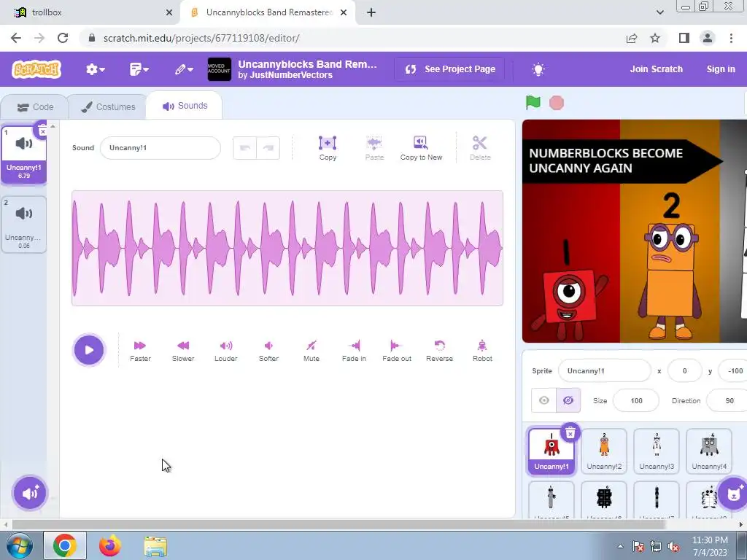Bookmark this page with star icon

(655, 38)
